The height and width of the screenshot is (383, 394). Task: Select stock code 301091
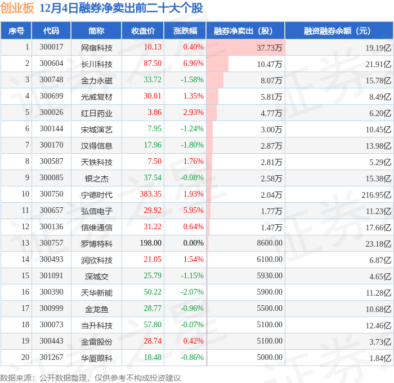51,276
